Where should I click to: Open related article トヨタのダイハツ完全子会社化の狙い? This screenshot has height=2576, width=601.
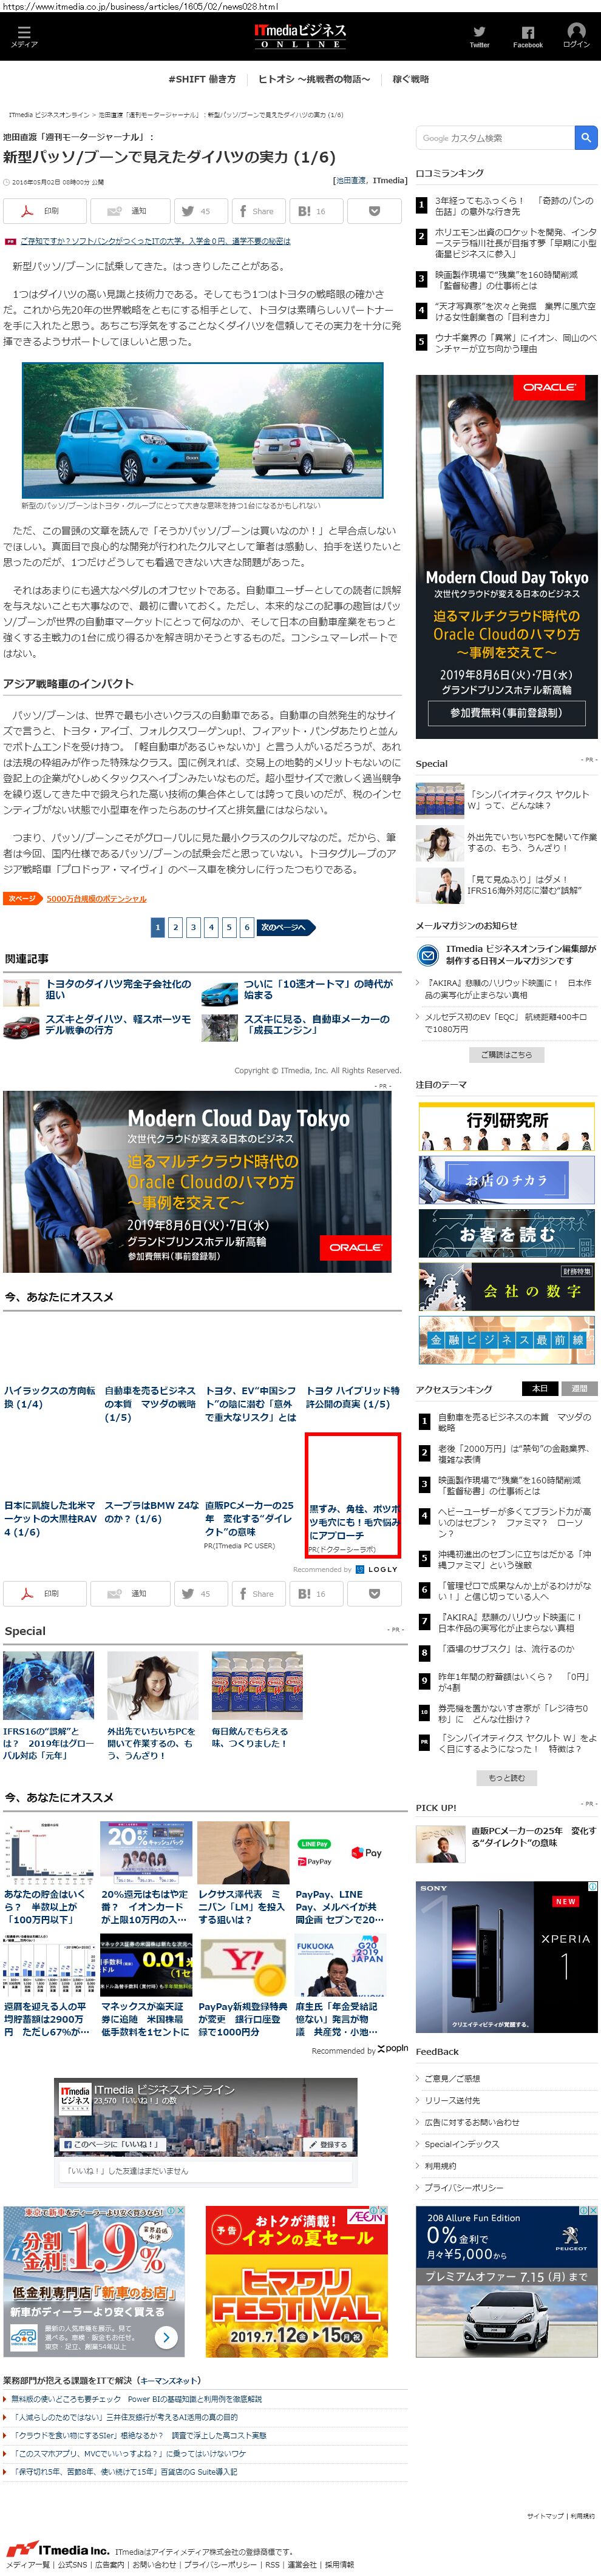click(x=118, y=989)
